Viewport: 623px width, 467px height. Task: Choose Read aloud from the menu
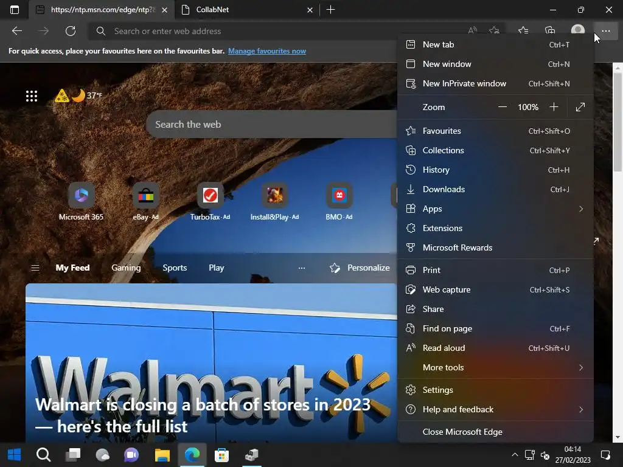click(x=495, y=348)
